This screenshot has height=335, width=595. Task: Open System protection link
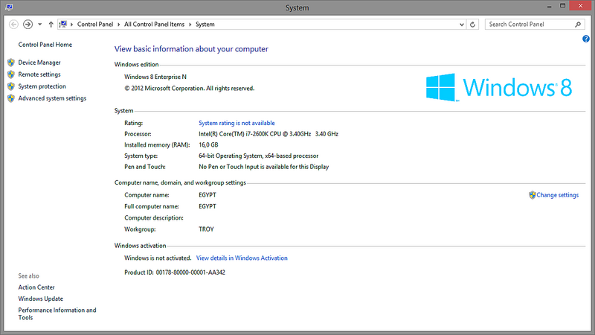point(42,86)
